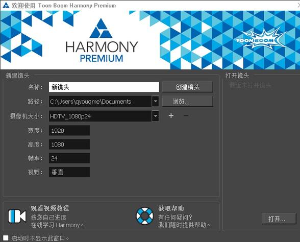Open the 观看视频教程 video tutorials link
This screenshot has width=300, height=242.
(50, 208)
